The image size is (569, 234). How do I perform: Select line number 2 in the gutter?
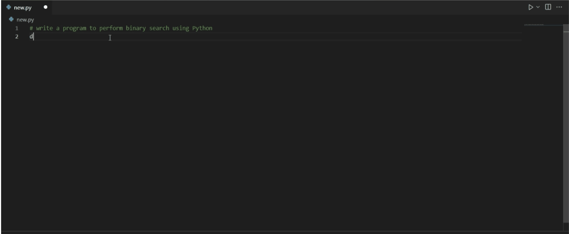[x=17, y=37]
